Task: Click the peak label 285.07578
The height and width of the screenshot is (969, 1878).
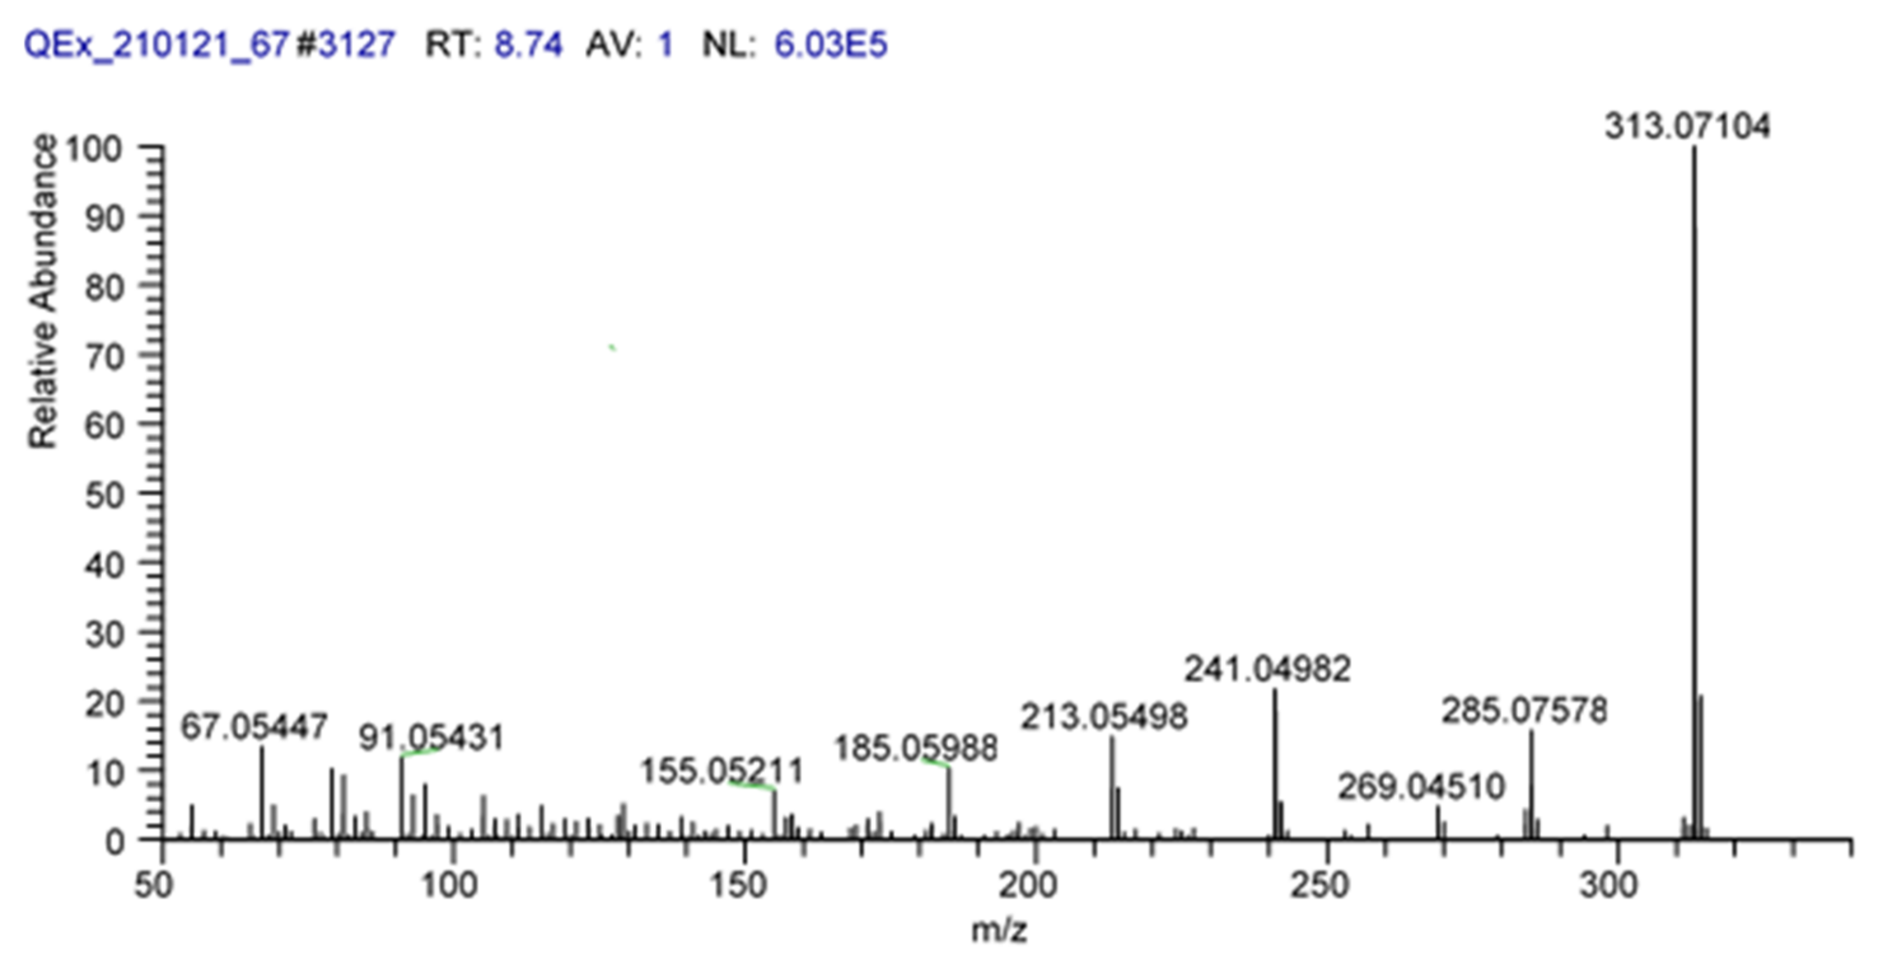Action: pyautogui.click(x=1524, y=710)
